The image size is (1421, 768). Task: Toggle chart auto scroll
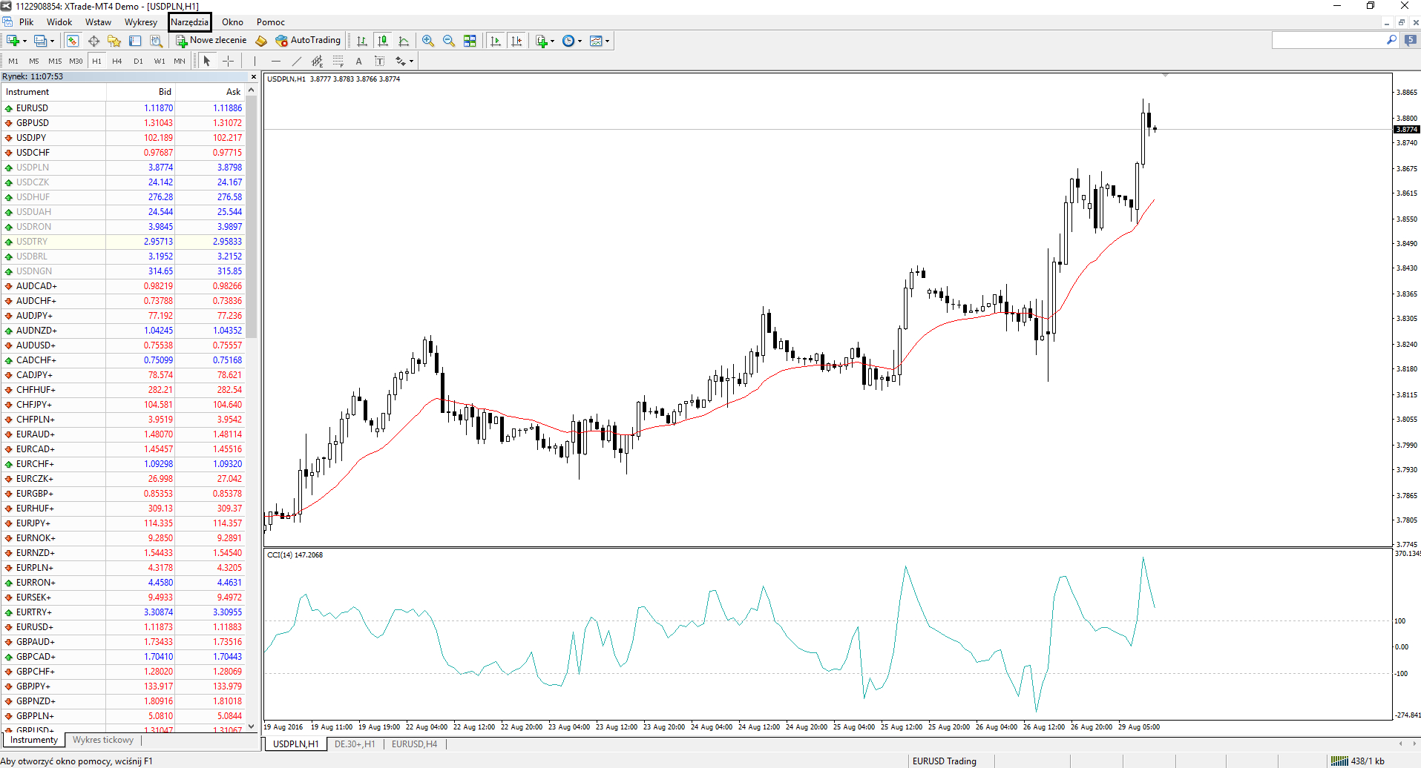[x=496, y=41]
